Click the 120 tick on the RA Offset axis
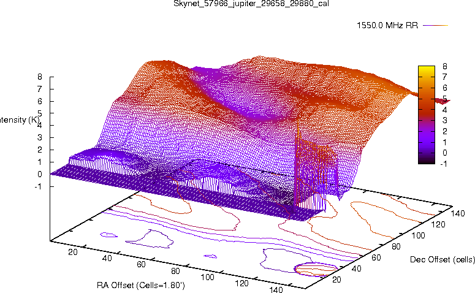 [x=241, y=284]
